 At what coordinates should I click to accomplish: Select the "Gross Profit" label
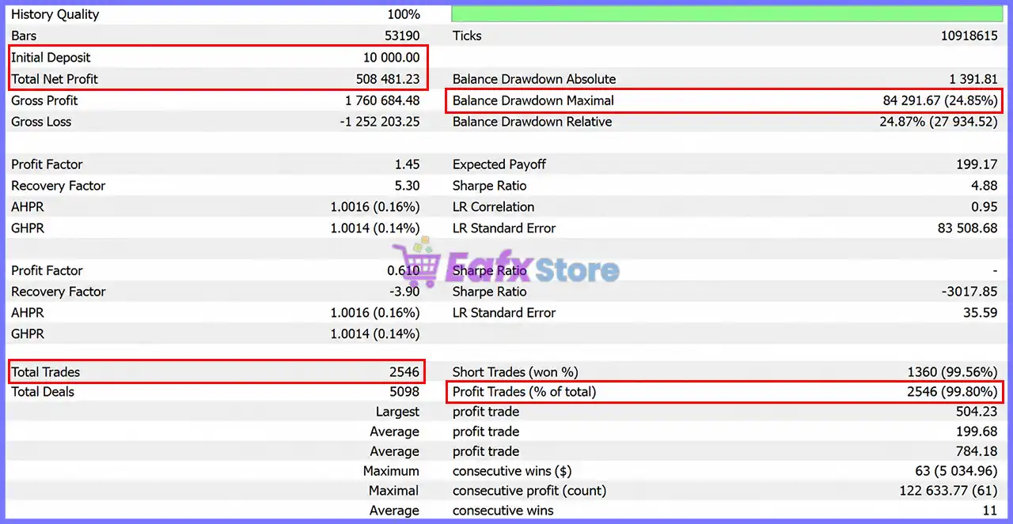pyautogui.click(x=44, y=100)
